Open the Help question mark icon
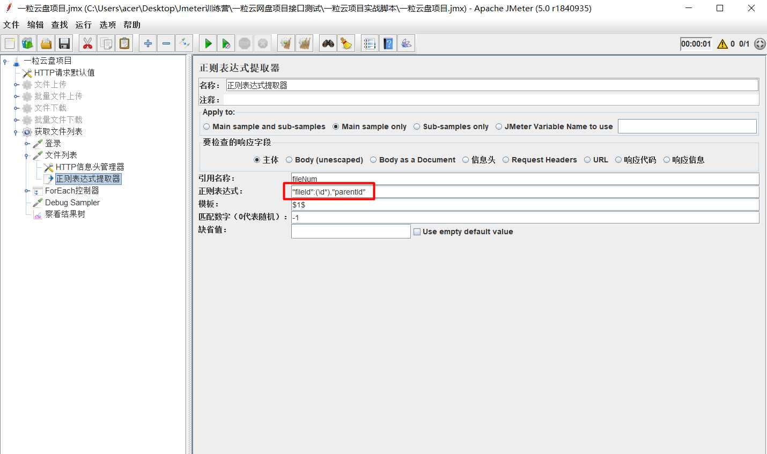The height and width of the screenshot is (454, 767). pyautogui.click(x=388, y=43)
